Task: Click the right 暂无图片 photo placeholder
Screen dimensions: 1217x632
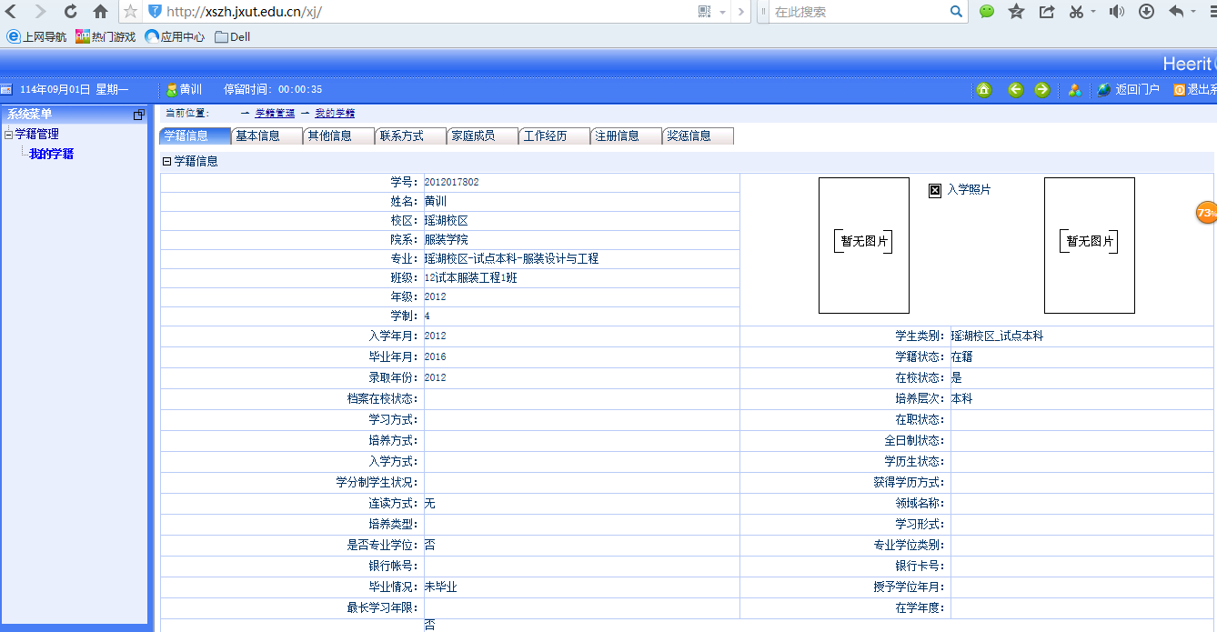Action: click(x=1090, y=246)
